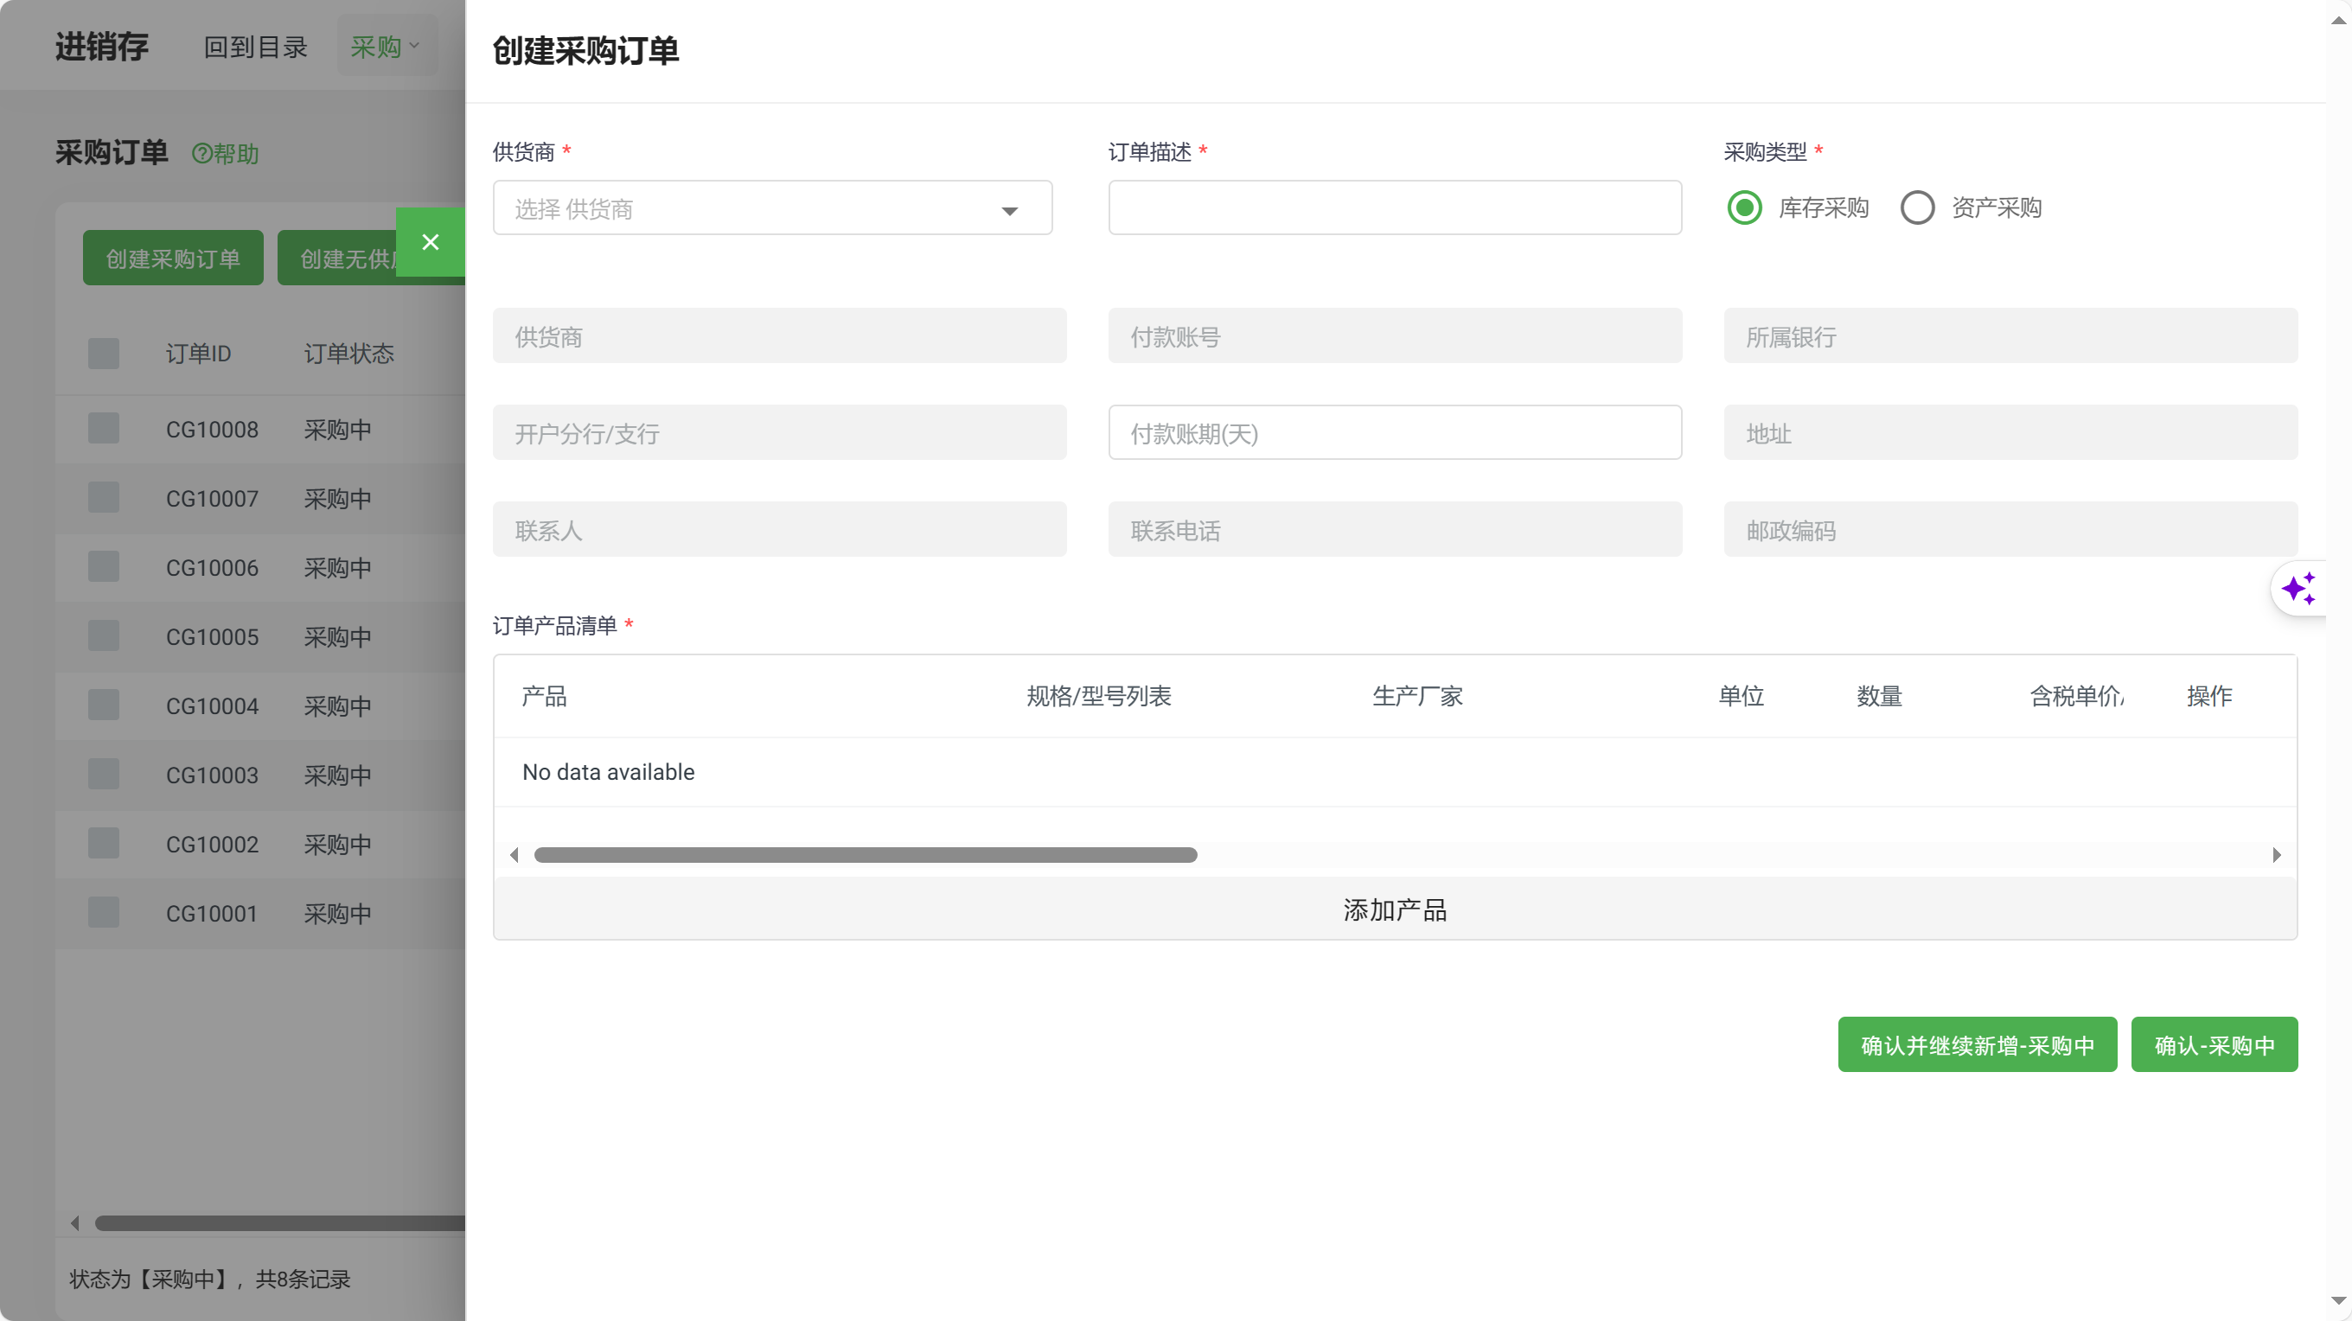Click the 添加产品 button
The height and width of the screenshot is (1321, 2352).
click(x=1394, y=909)
